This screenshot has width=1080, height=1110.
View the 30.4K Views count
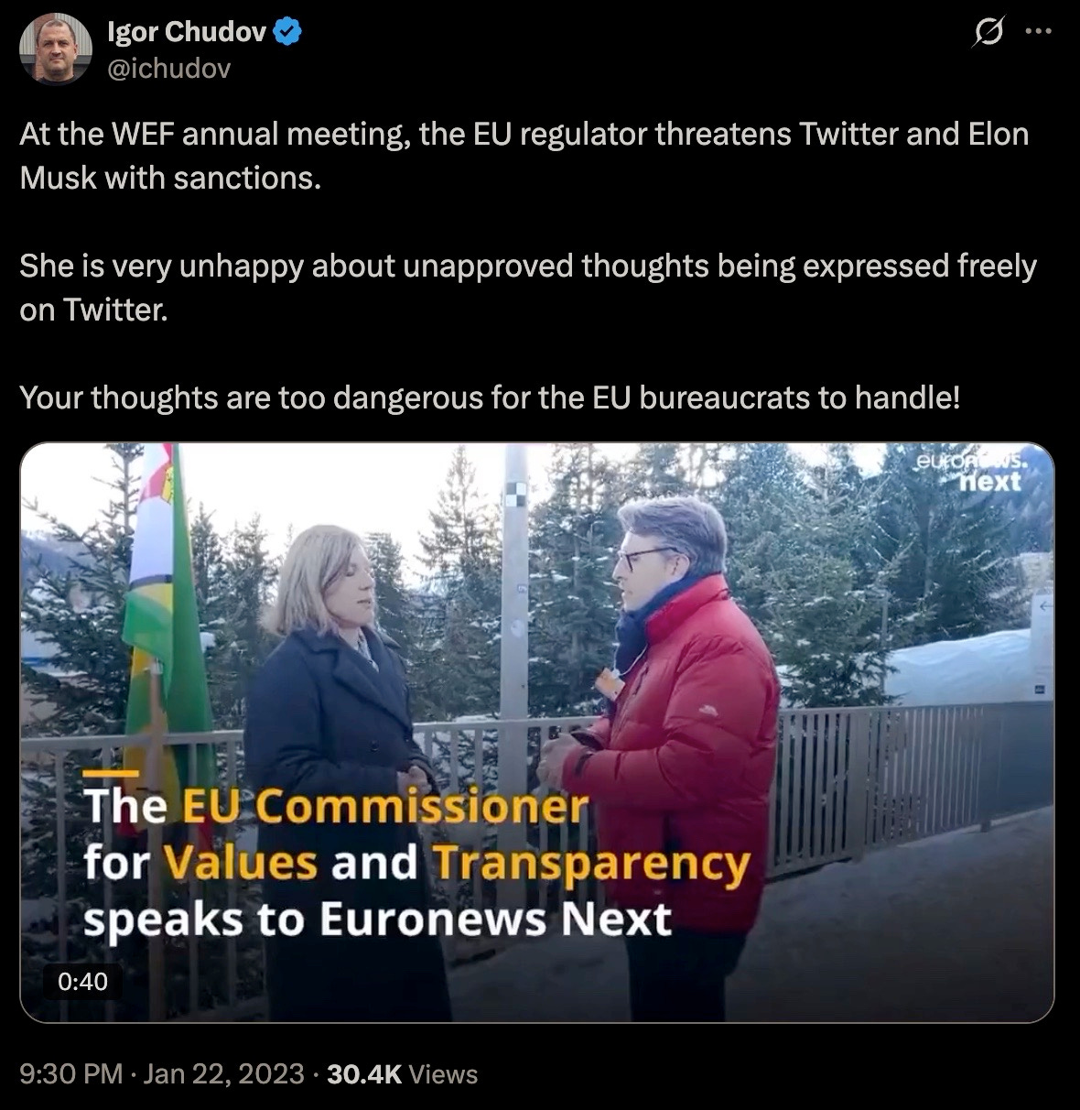pyautogui.click(x=402, y=1073)
